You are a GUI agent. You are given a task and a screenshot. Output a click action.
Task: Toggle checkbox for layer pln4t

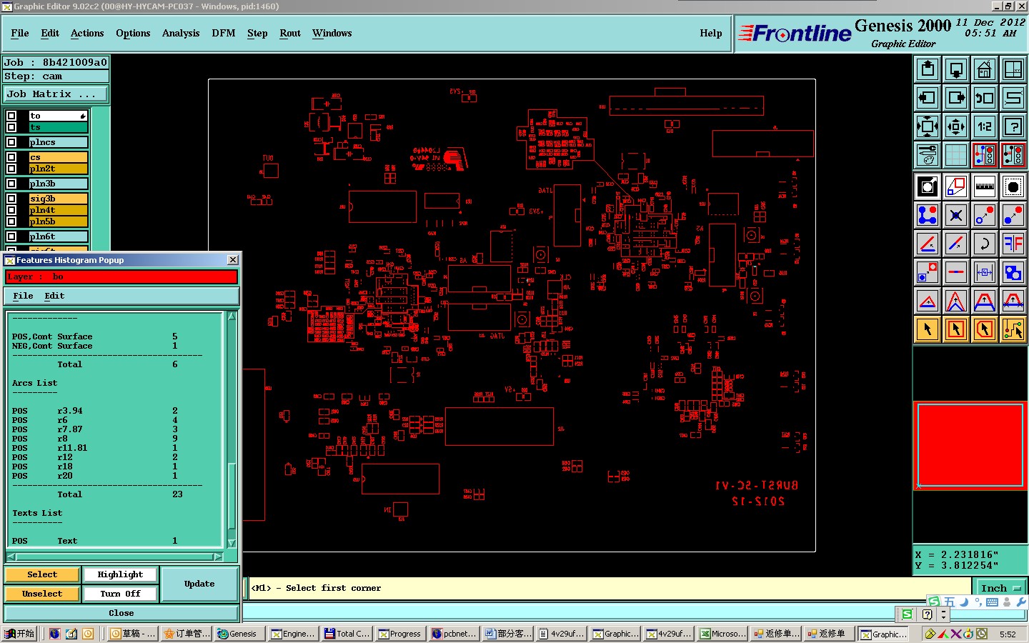click(x=11, y=210)
